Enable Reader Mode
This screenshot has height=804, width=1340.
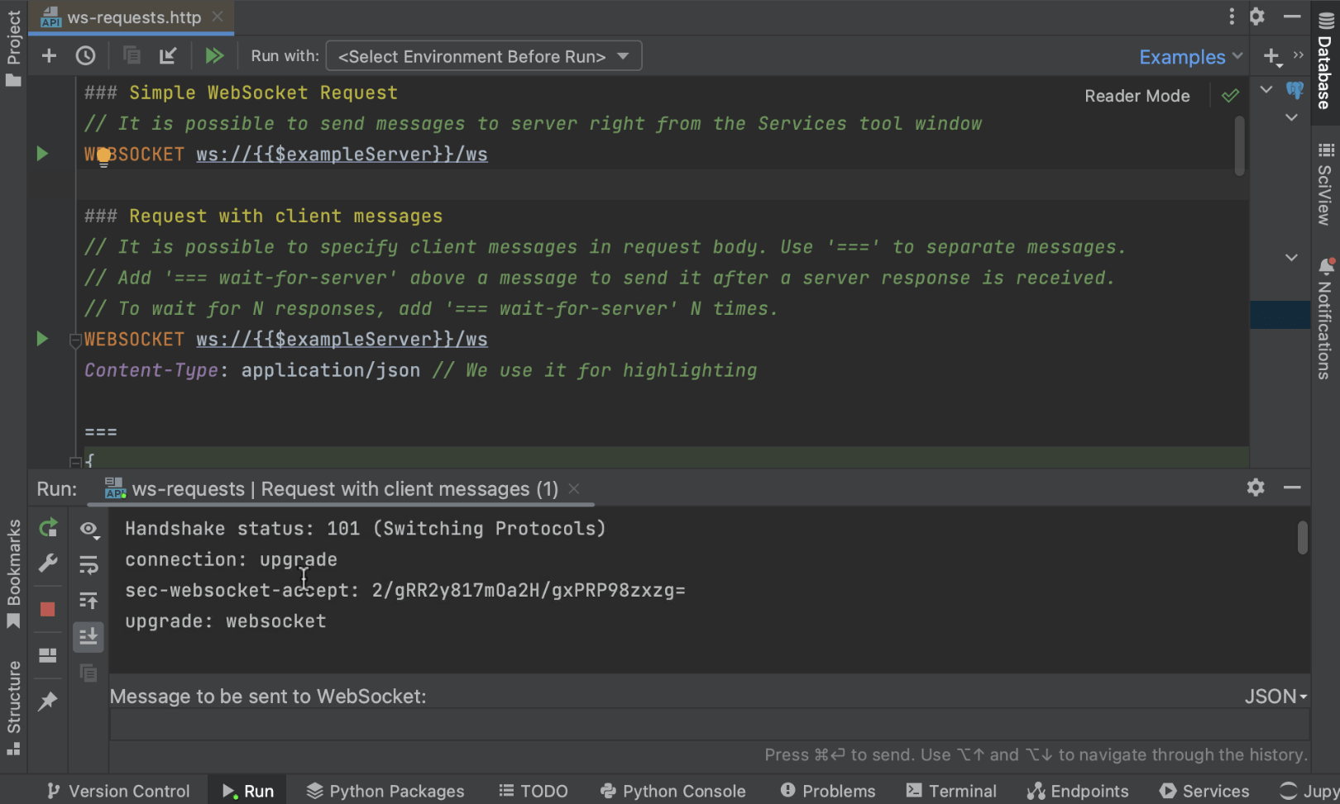[1137, 96]
